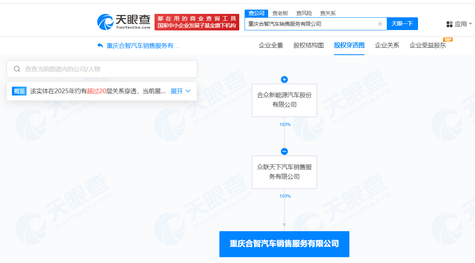Click the red promotional banner
The width and height of the screenshot is (475, 263).
(196, 22)
